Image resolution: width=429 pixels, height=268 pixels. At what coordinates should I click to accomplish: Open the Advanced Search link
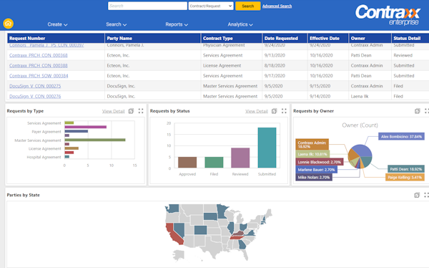[277, 6]
